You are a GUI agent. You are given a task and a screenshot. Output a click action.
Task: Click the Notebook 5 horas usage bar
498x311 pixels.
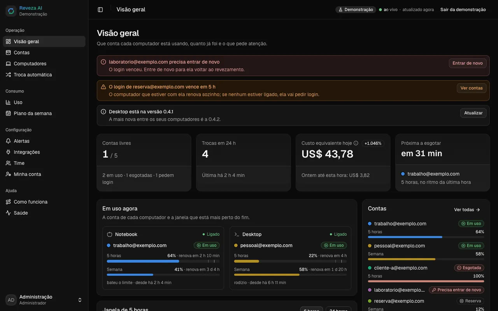[x=163, y=261]
